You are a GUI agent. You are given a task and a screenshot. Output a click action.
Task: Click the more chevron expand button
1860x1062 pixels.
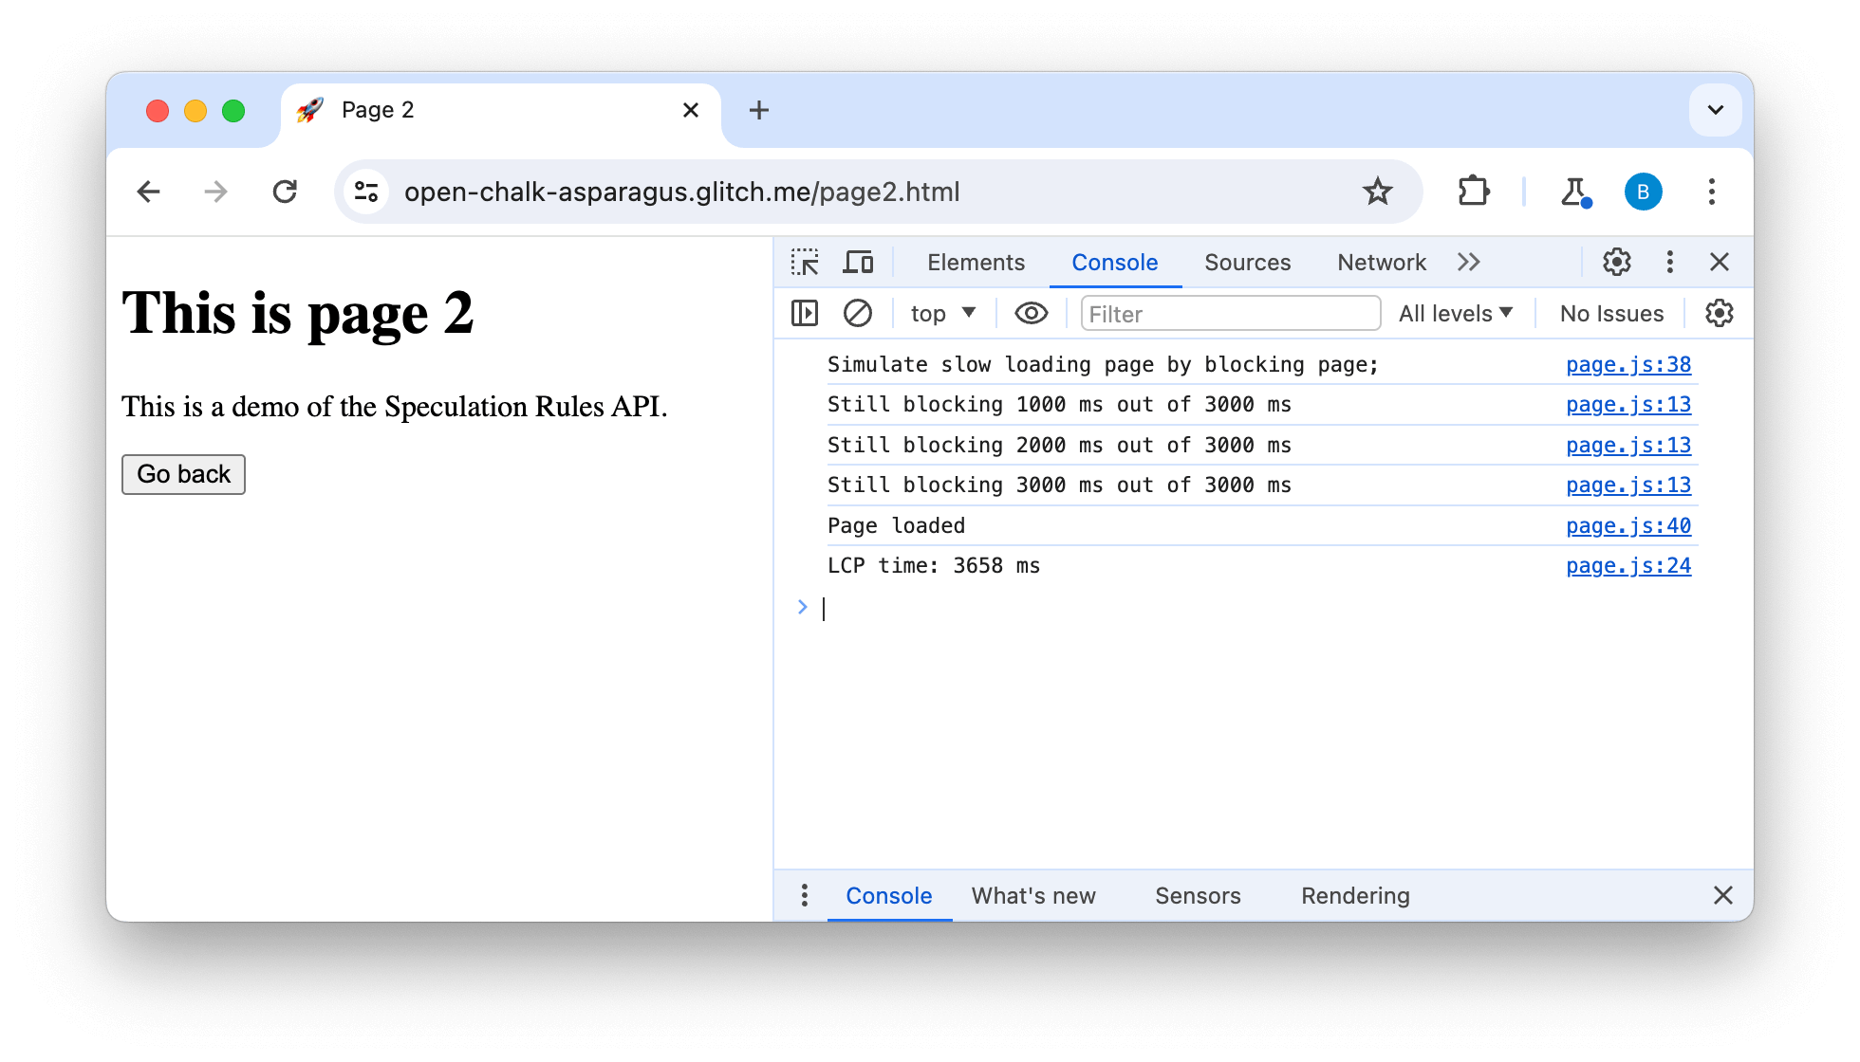pyautogui.click(x=1469, y=262)
